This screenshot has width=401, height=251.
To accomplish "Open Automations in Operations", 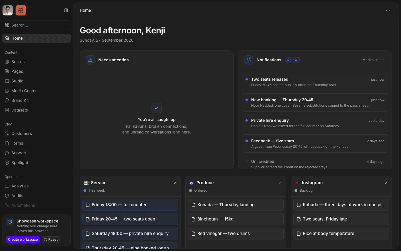I will [x=36, y=205].
